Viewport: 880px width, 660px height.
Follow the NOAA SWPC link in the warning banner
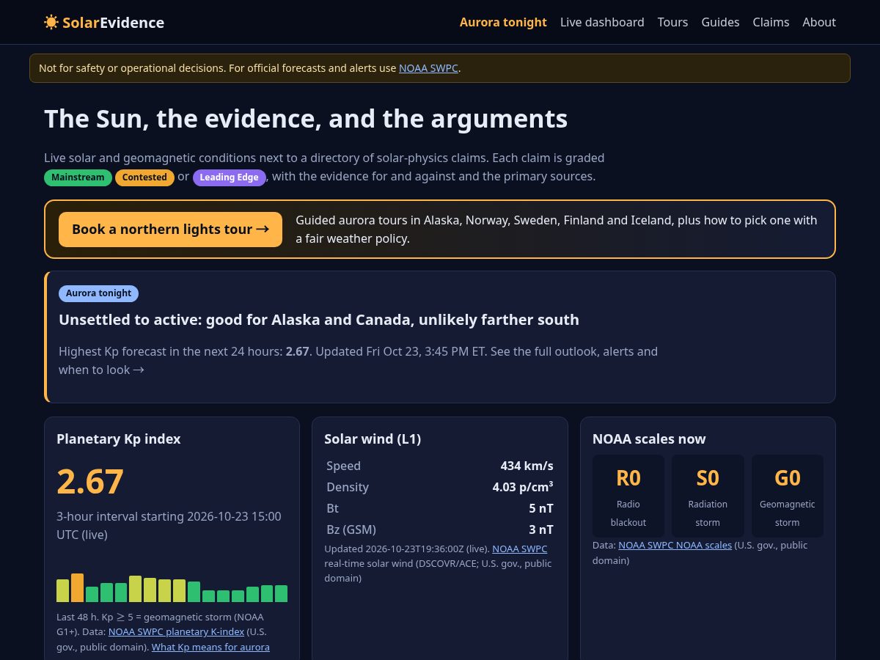[x=428, y=68]
